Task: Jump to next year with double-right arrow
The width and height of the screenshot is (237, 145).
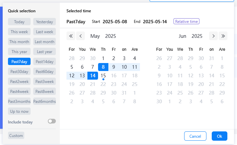Action: click(x=223, y=36)
